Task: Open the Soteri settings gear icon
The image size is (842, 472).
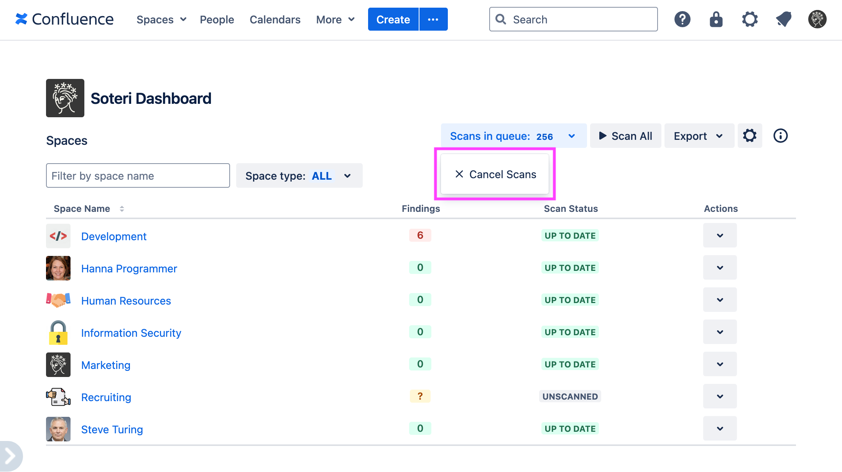Action: click(x=750, y=136)
